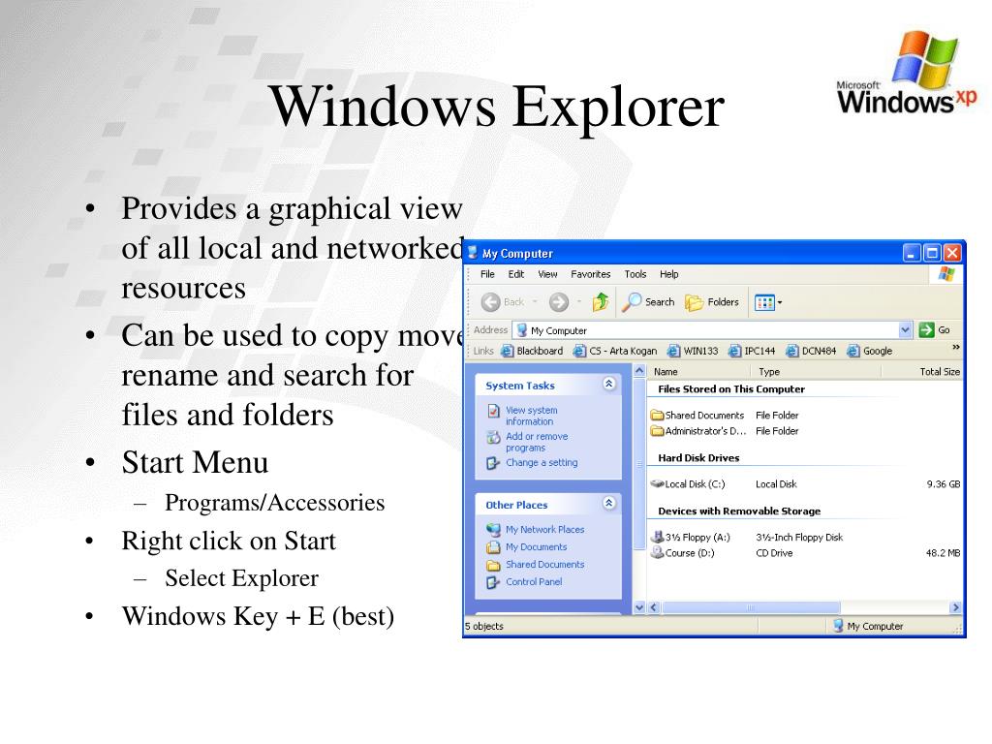Viewport: 992px width, 744px height.
Task: Open Control Panel link
Action: [524, 582]
